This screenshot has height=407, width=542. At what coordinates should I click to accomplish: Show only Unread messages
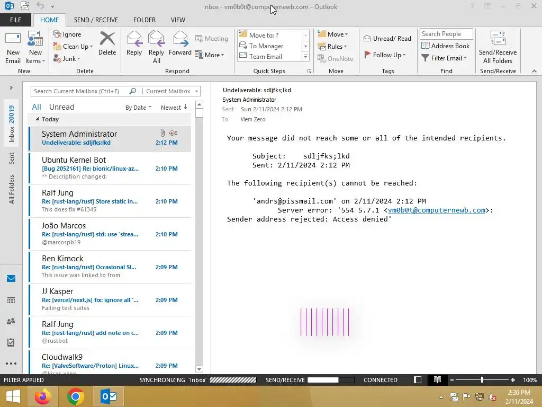click(61, 107)
